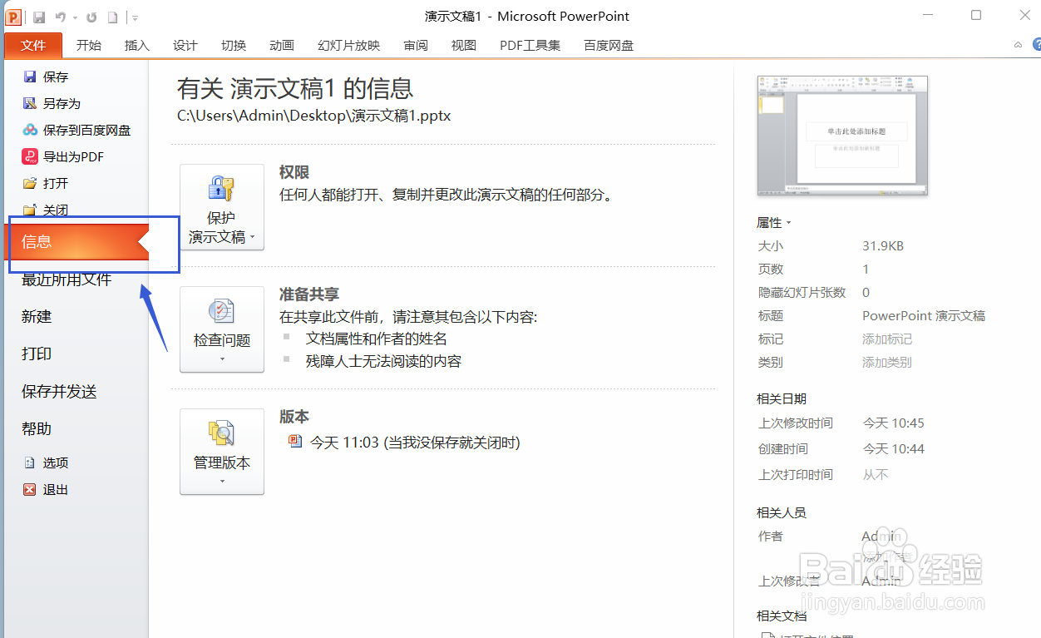The width and height of the screenshot is (1041, 638).
Task: Click the 另存为 icon in sidebar
Action: click(30, 103)
